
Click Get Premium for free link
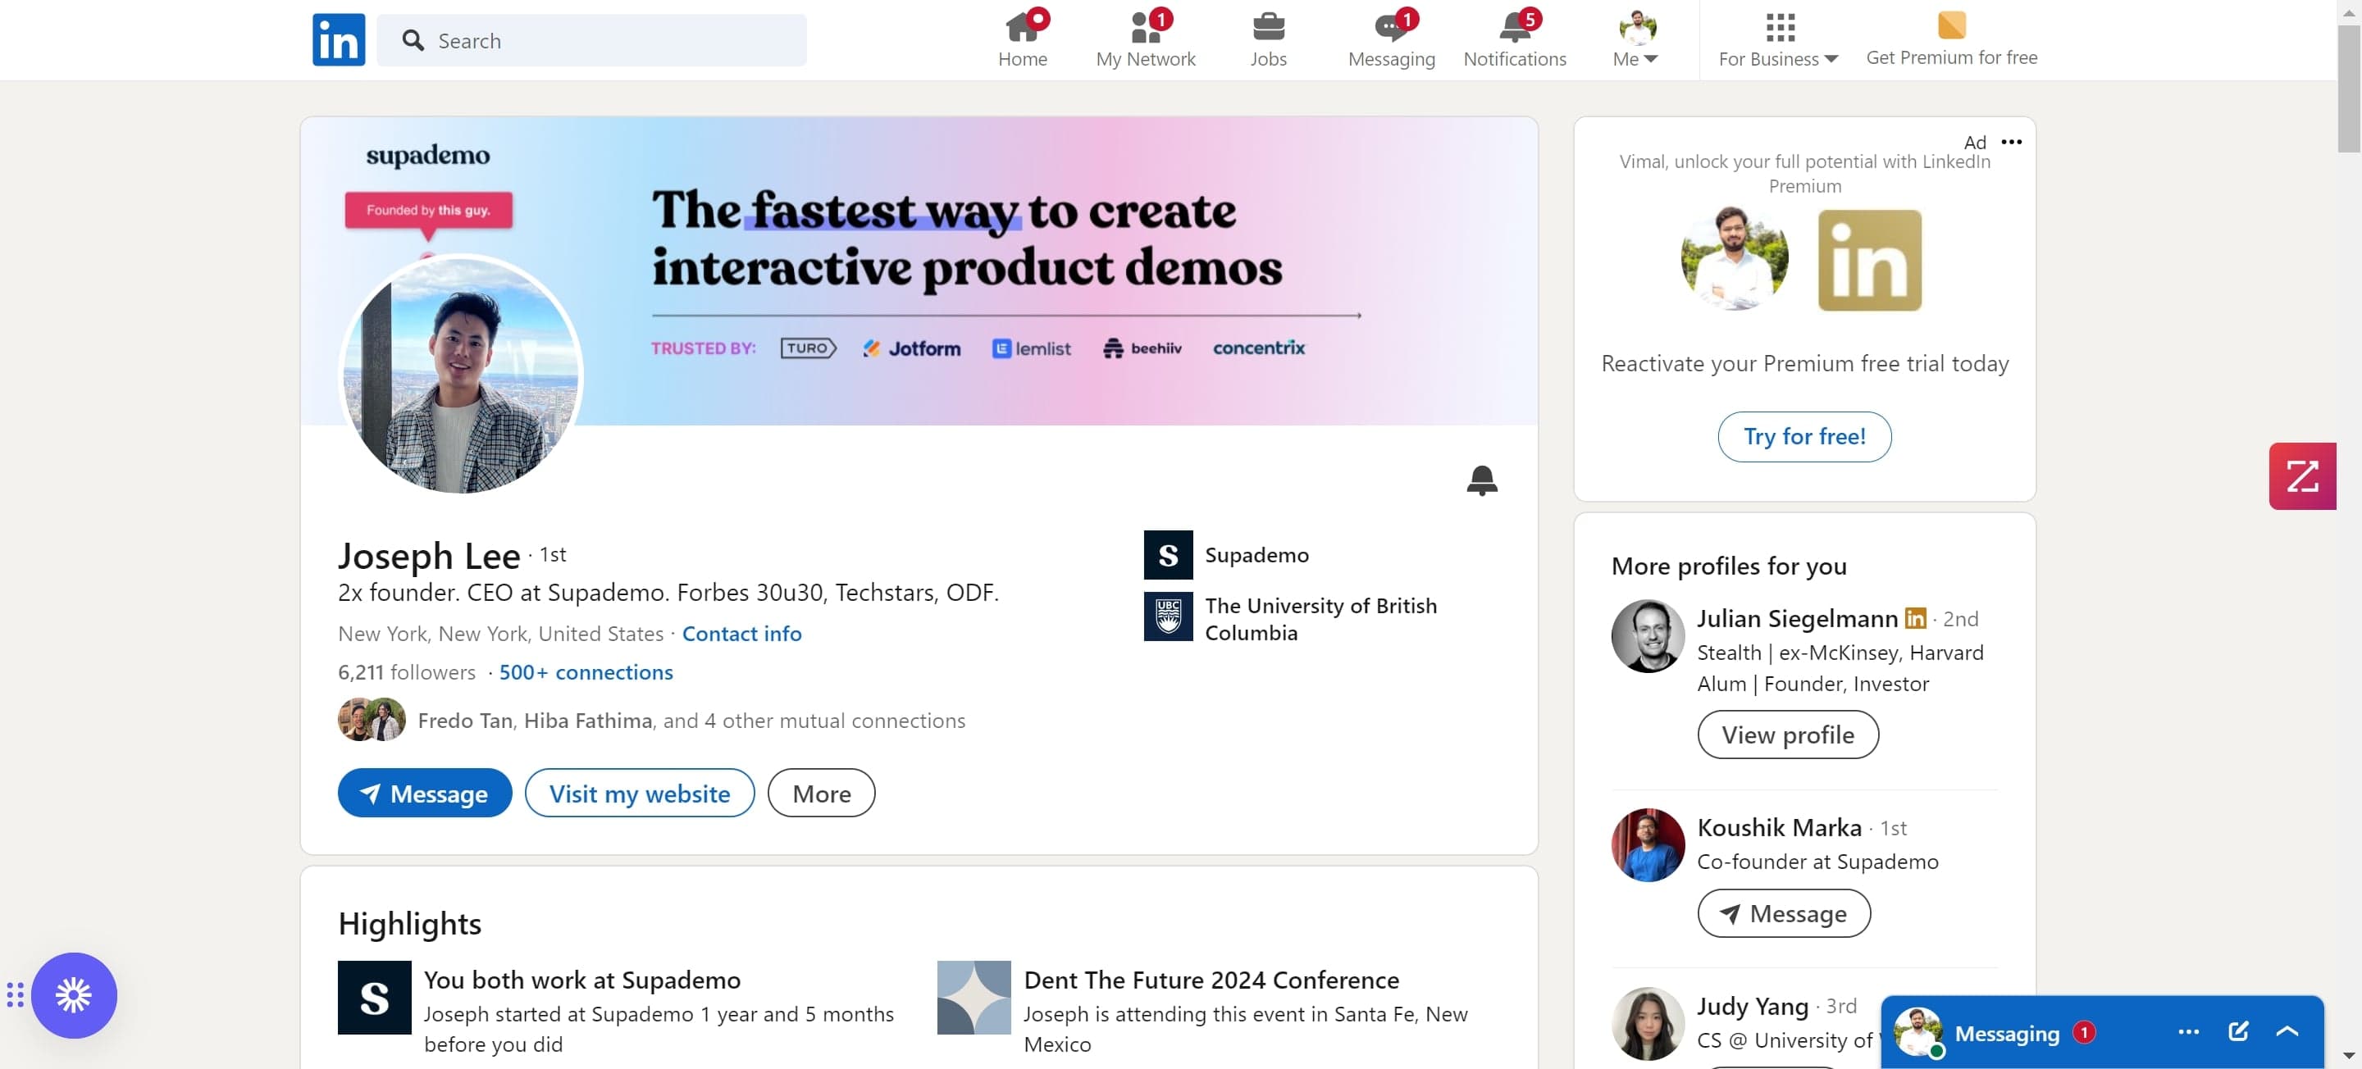tap(1951, 39)
